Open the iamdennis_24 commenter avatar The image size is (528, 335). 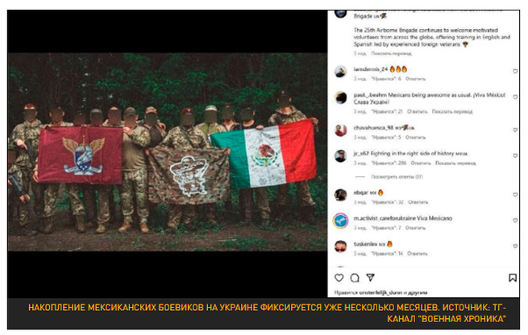pos(340,72)
